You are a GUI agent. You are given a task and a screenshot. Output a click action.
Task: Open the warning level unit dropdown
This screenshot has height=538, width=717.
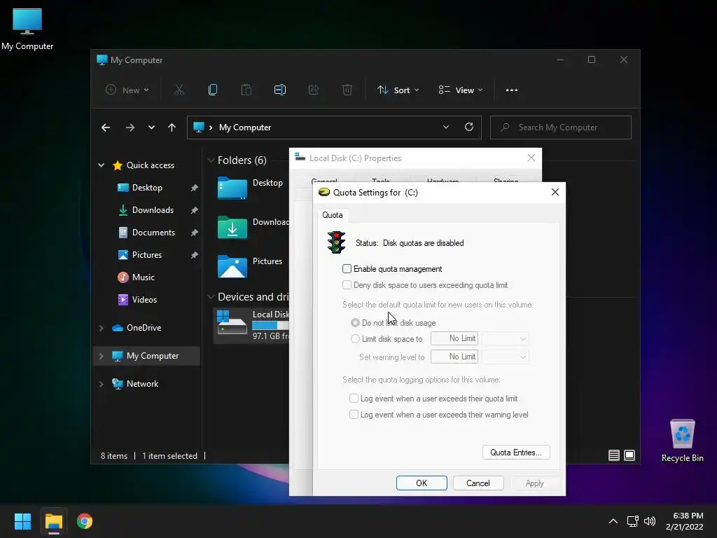point(506,357)
